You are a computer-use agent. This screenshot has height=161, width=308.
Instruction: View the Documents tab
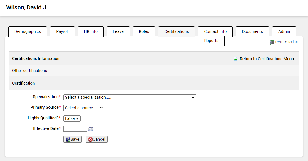pyautogui.click(x=252, y=31)
